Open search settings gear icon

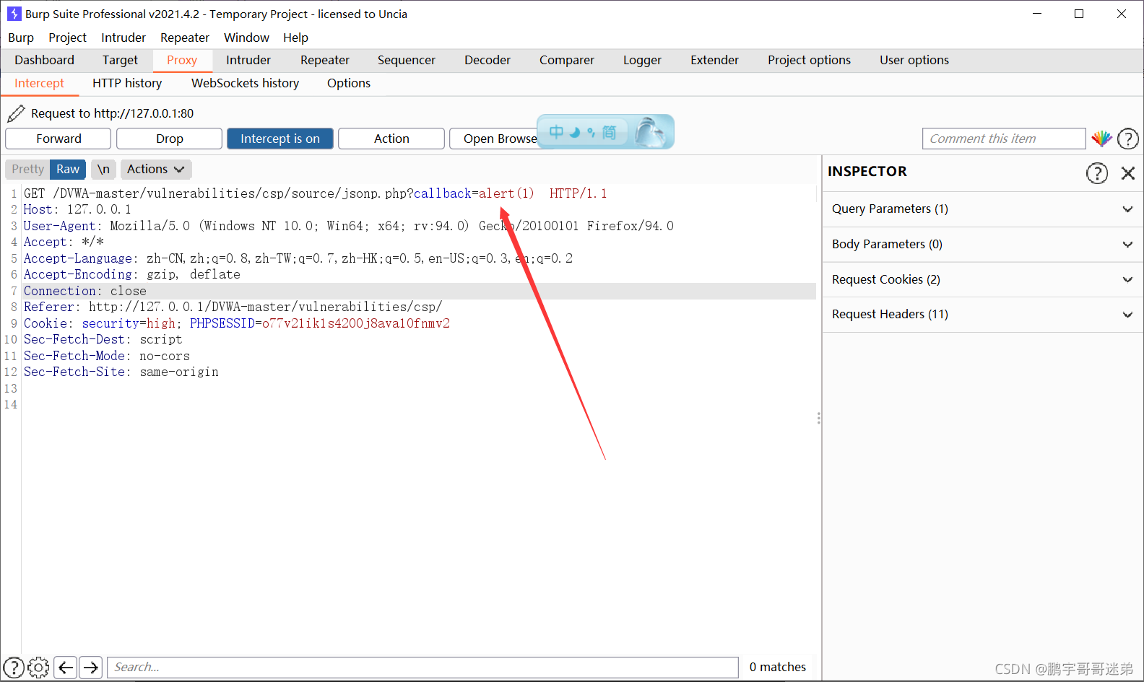[x=38, y=668]
